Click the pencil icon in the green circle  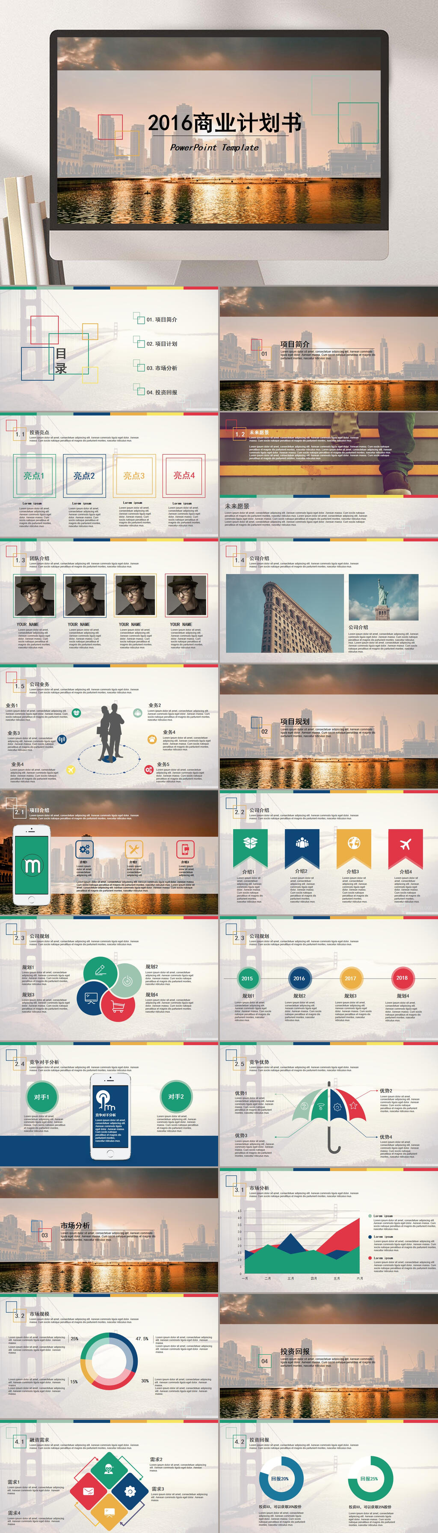[x=100, y=969]
